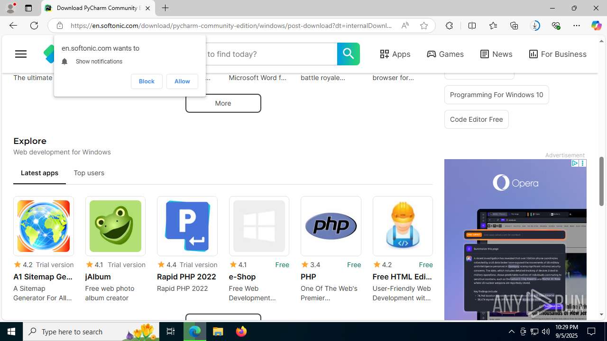Click Windows taskbar search box

point(91,332)
